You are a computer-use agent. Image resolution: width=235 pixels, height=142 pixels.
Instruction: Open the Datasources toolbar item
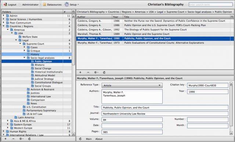pyautogui.click(x=52, y=4)
